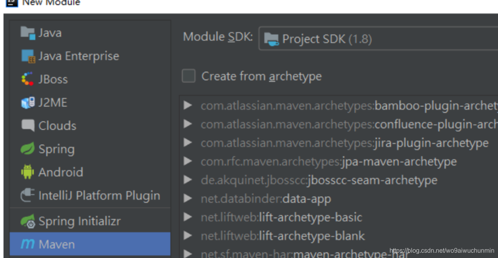Click Create from archetype label text
The height and width of the screenshot is (258, 498).
tap(262, 76)
